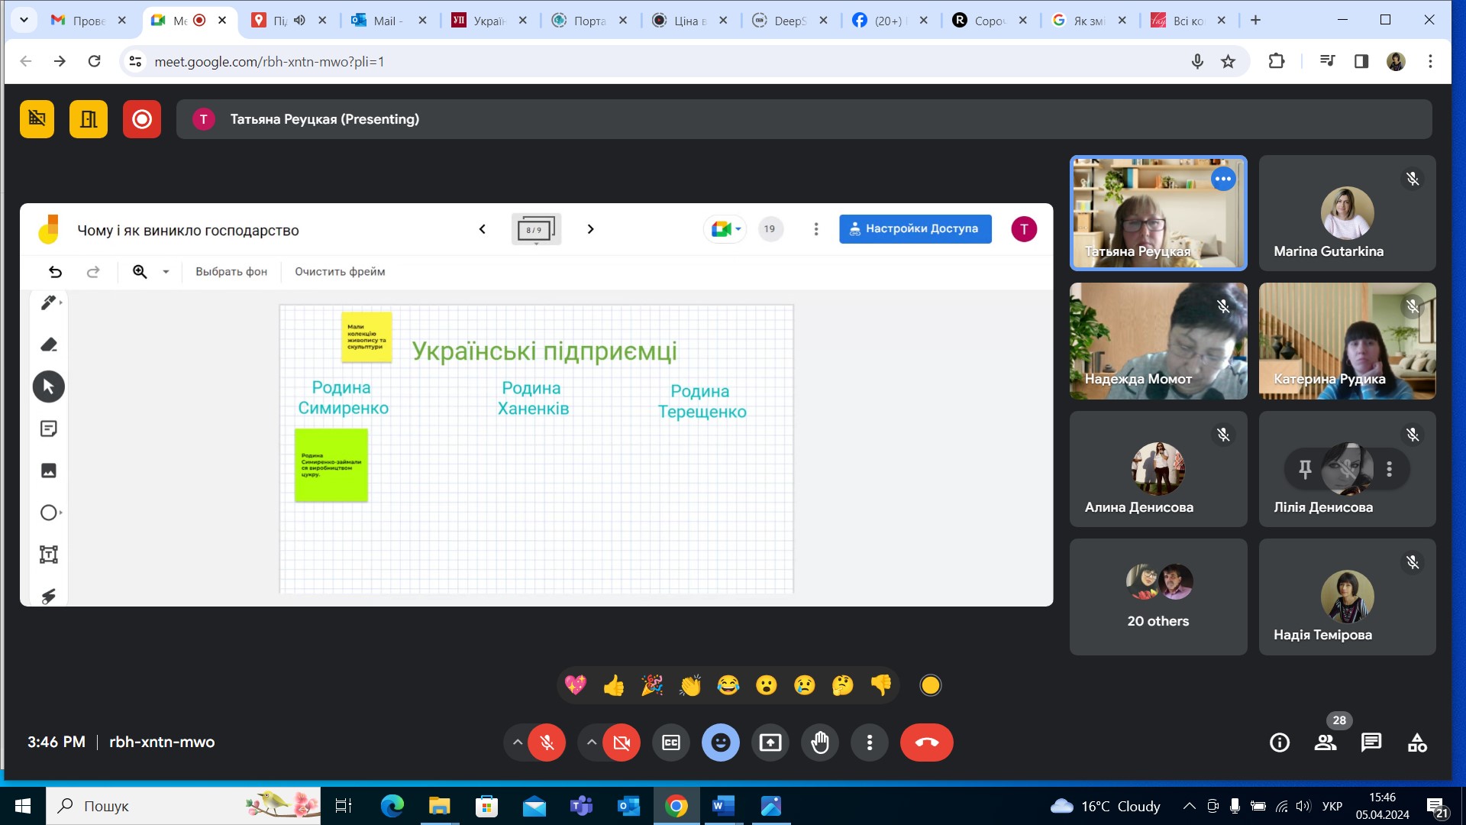Raise hand in the meeting
1466x825 pixels.
[x=820, y=742]
